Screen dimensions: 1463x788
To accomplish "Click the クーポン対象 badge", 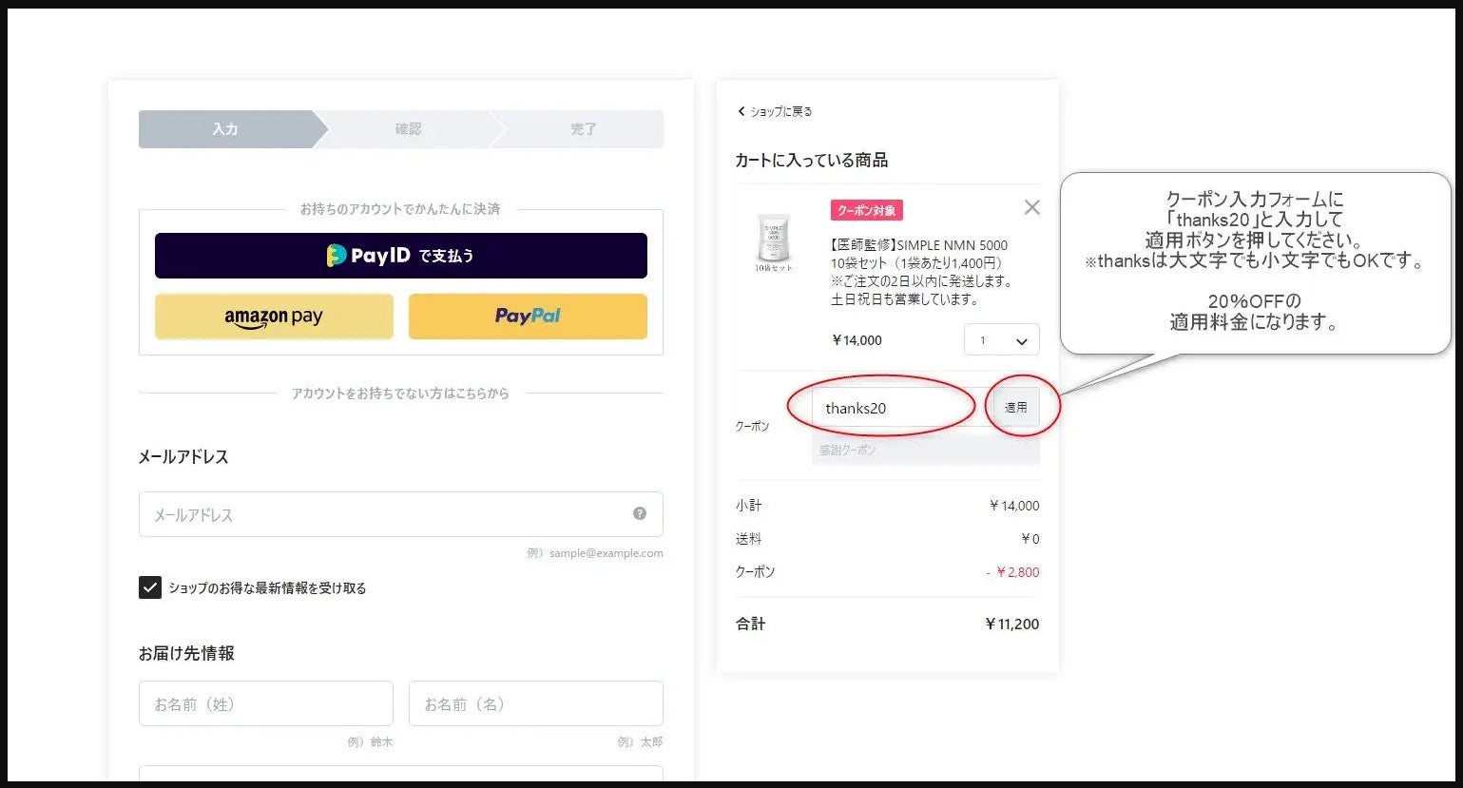I will point(866,210).
